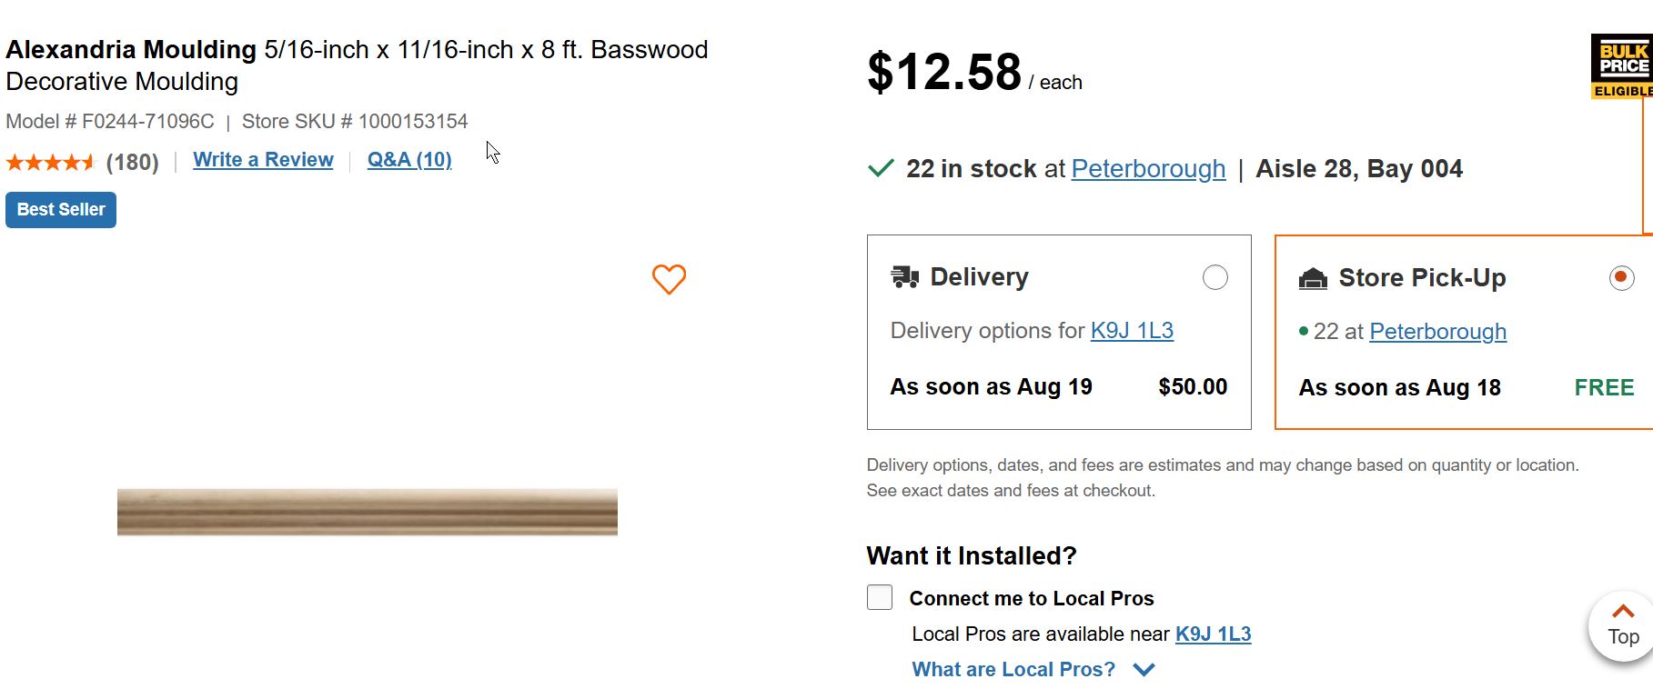Click the K9J 1L3 link under Local Pros
Image resolution: width=1653 pixels, height=699 pixels.
point(1213,634)
